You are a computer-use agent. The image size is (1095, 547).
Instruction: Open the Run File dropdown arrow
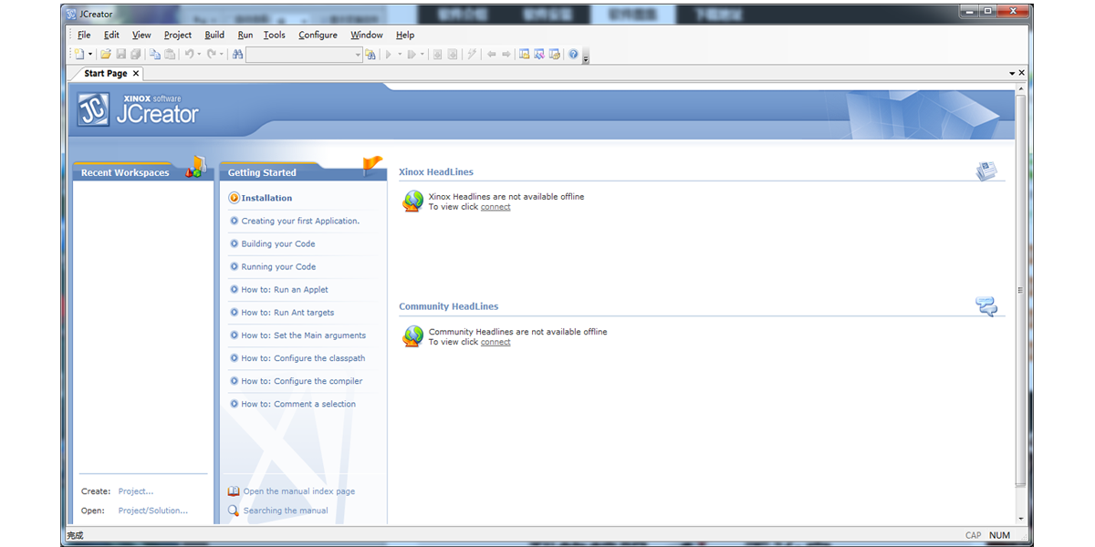point(422,54)
